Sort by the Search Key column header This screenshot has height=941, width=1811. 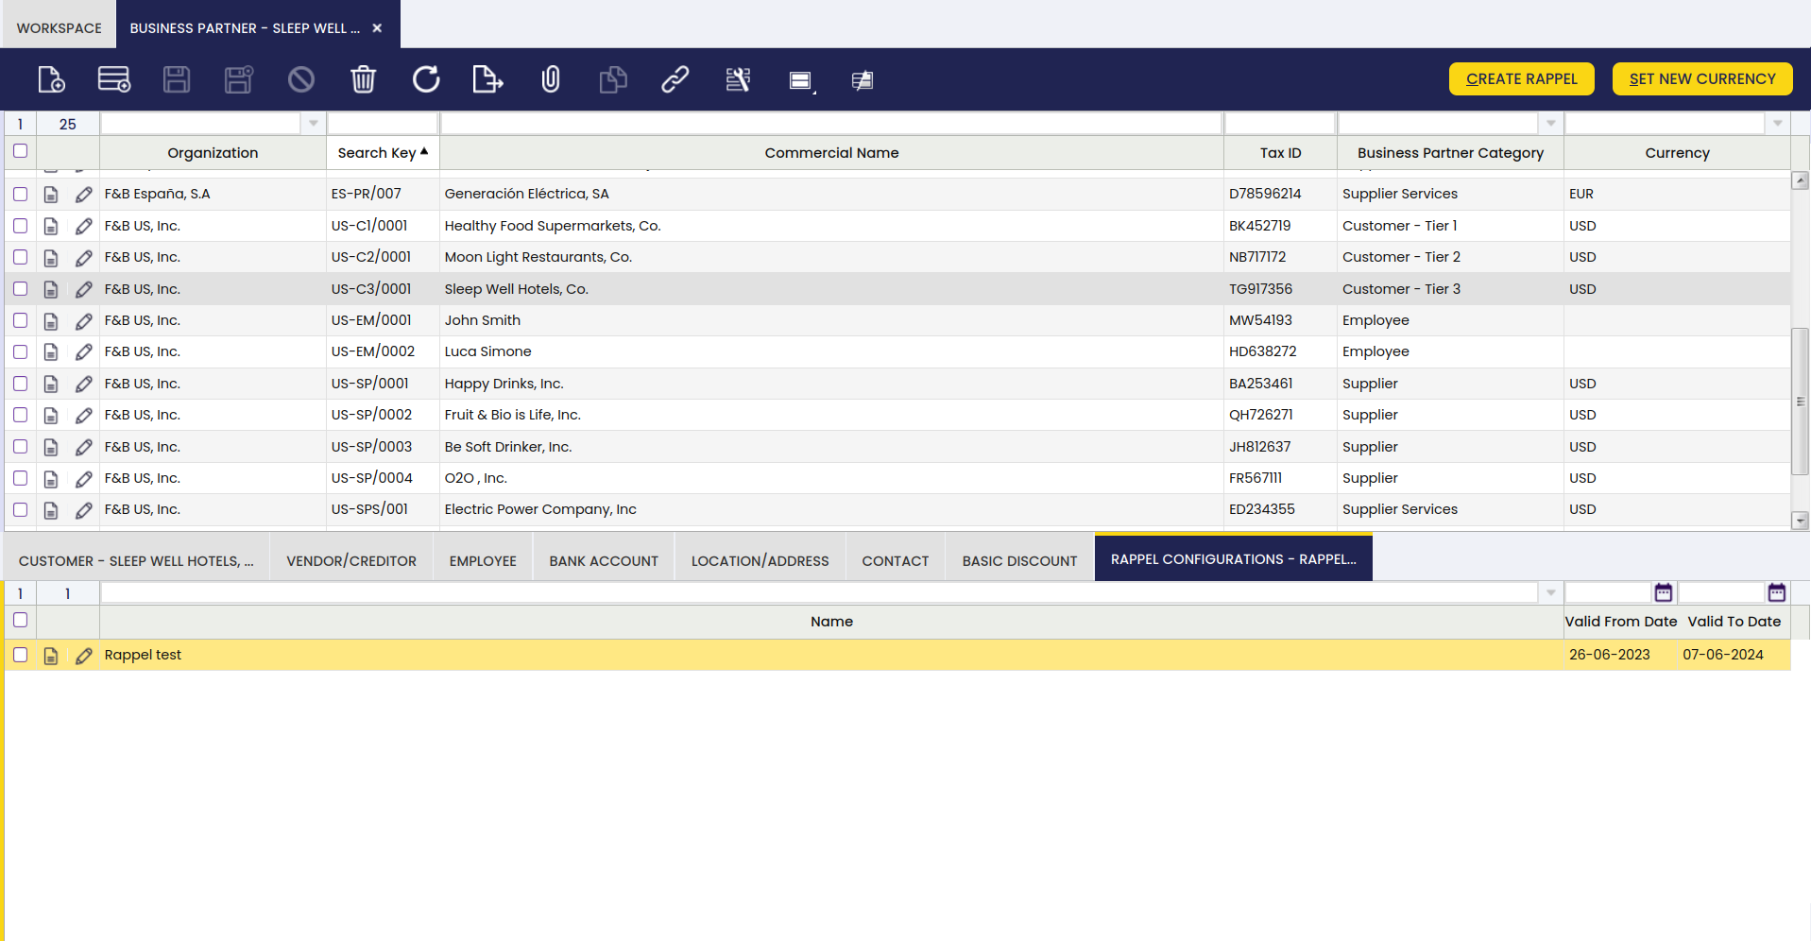(383, 153)
